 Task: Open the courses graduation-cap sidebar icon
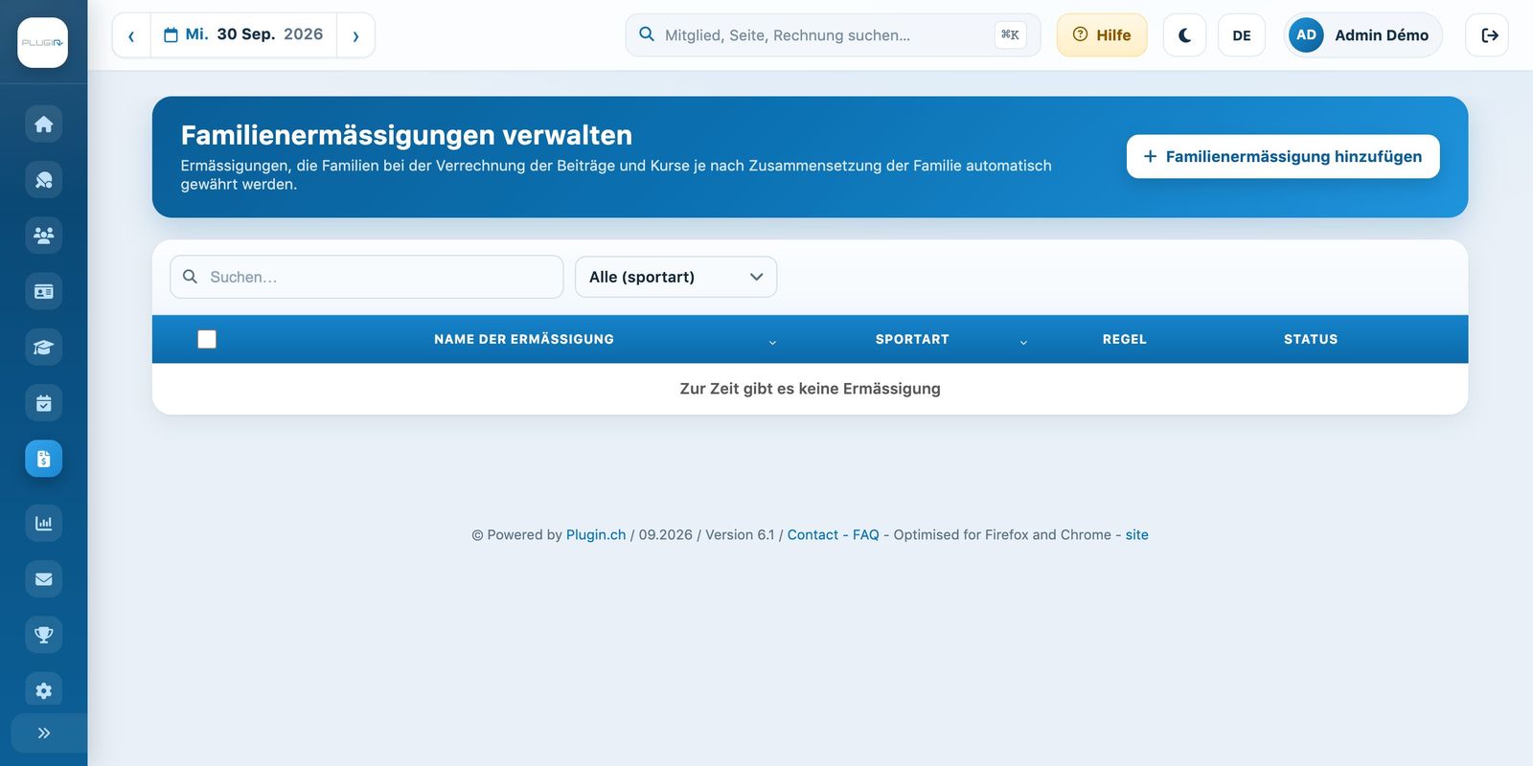[x=43, y=347]
